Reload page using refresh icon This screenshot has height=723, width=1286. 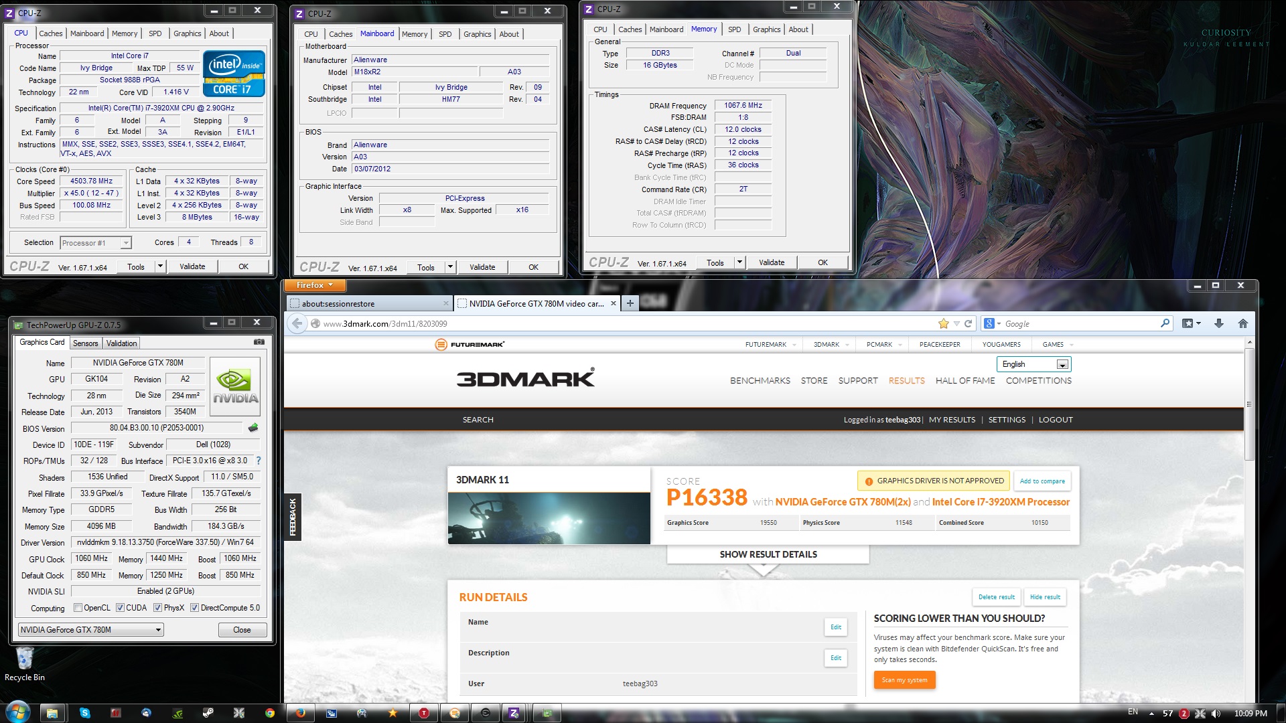(x=968, y=323)
